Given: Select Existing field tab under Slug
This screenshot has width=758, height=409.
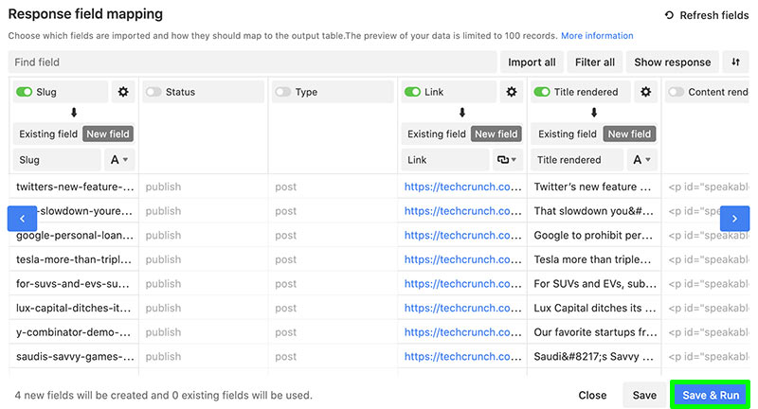Looking at the screenshot, I should pos(48,133).
